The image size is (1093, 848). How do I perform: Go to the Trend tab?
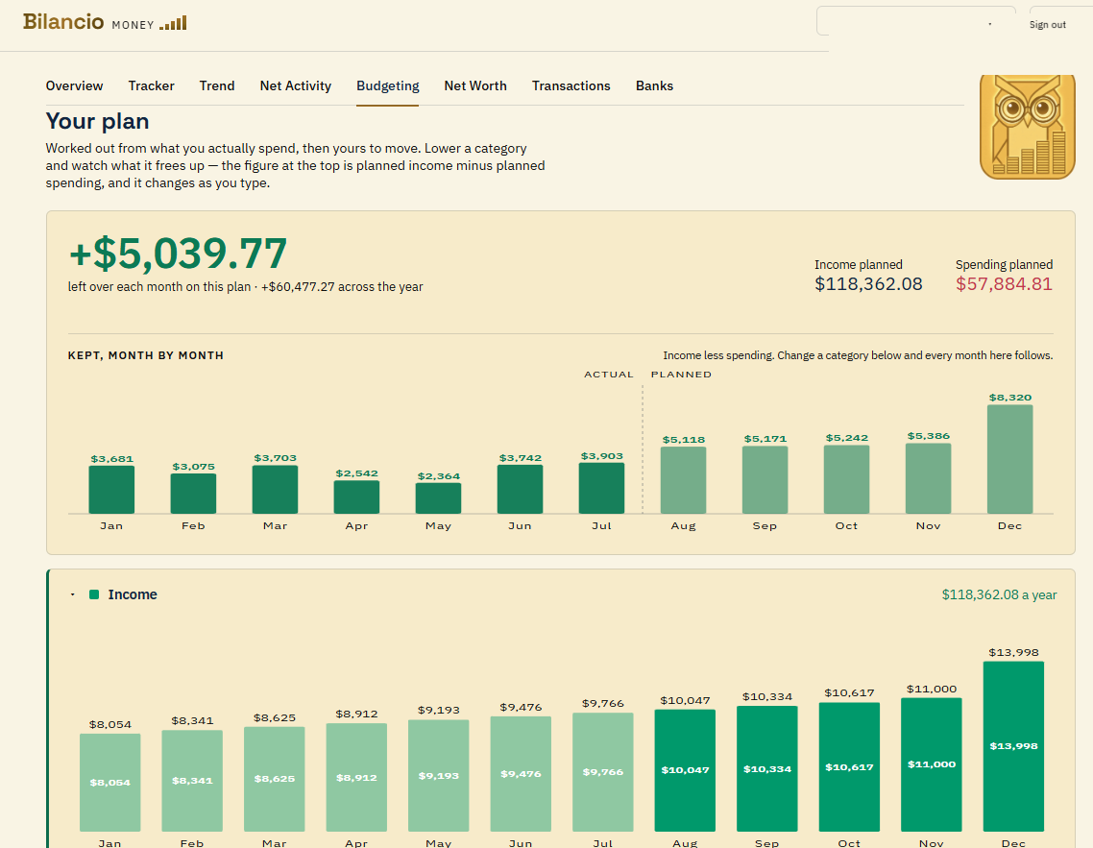pos(217,85)
